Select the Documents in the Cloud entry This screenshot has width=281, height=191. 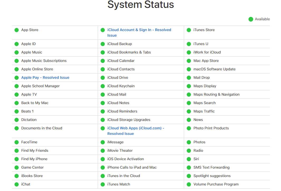(x=42, y=128)
